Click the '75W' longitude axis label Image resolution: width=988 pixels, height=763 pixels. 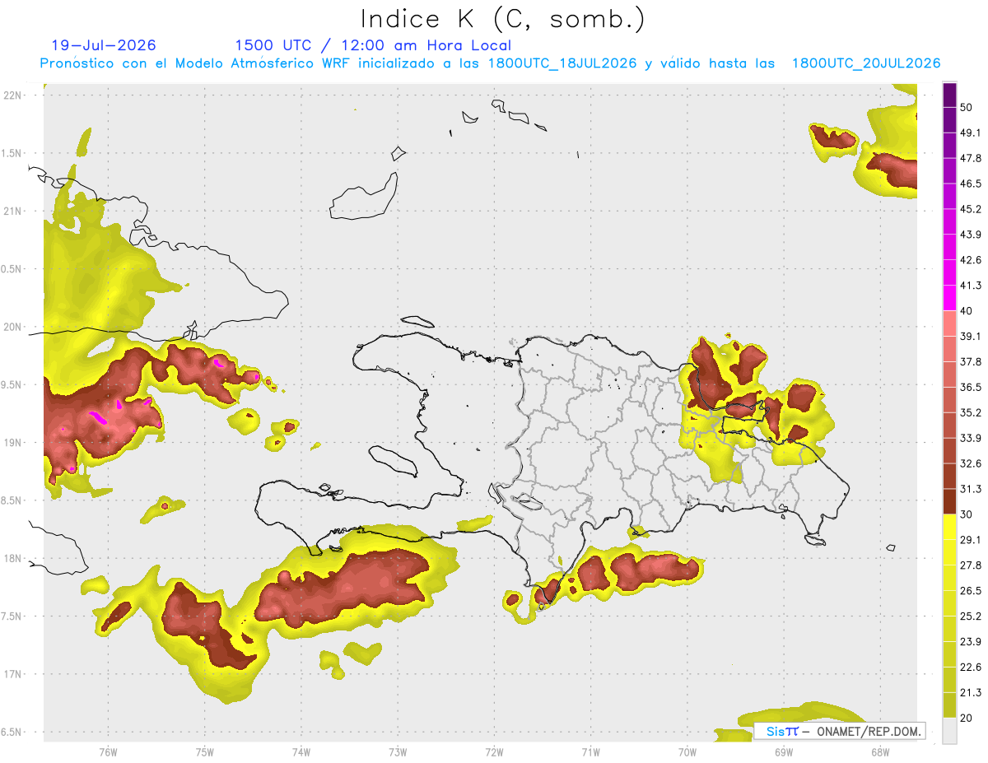coord(205,752)
